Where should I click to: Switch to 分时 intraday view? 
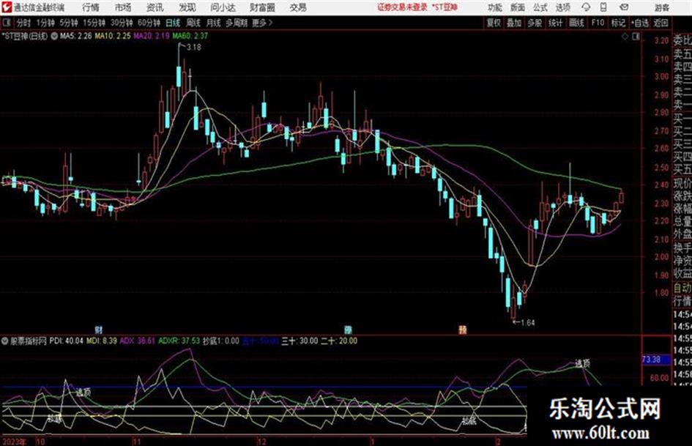[x=24, y=23]
